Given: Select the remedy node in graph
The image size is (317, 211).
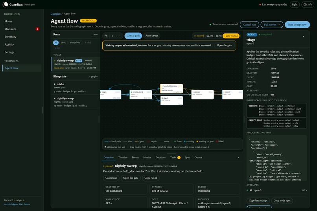Looking at the screenshot, I should click(x=232, y=95).
